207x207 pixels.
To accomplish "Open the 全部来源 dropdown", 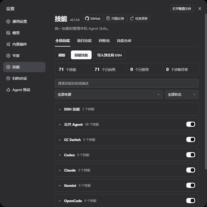I will coord(109,94).
